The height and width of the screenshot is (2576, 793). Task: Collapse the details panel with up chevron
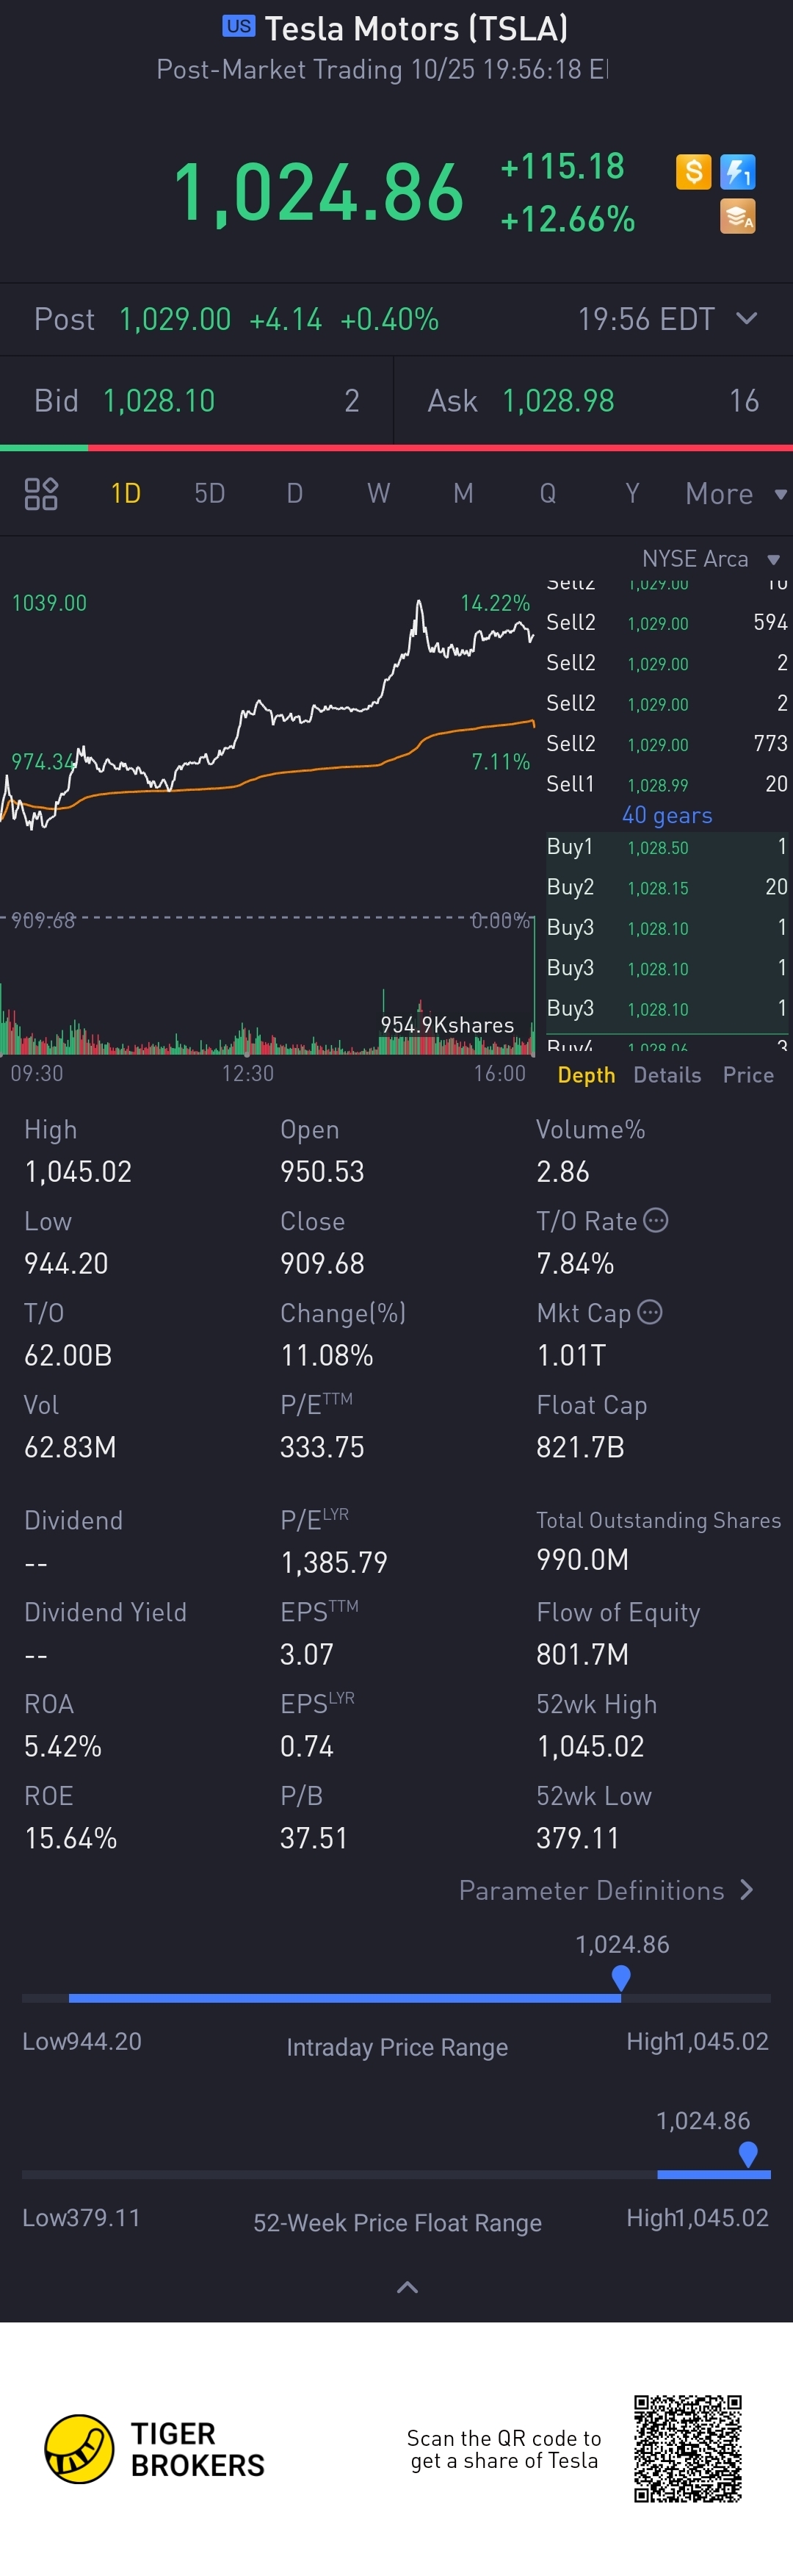[408, 2287]
